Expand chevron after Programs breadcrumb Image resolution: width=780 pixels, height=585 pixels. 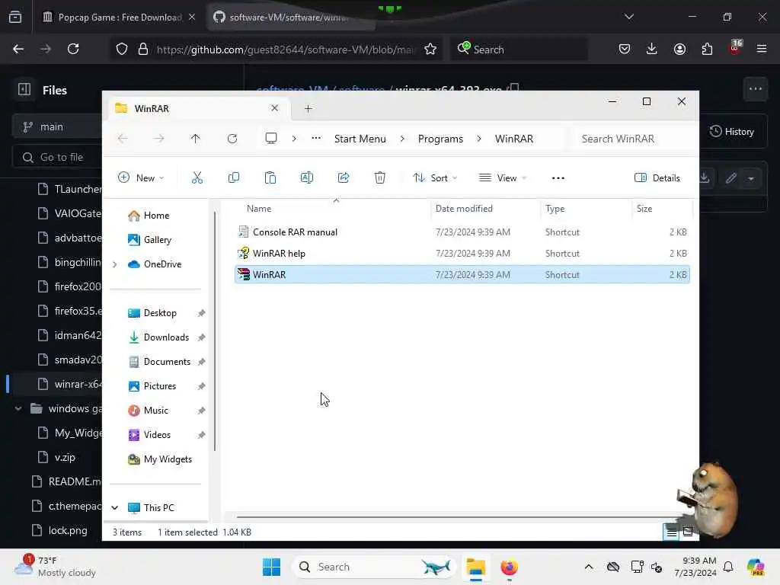click(x=478, y=139)
